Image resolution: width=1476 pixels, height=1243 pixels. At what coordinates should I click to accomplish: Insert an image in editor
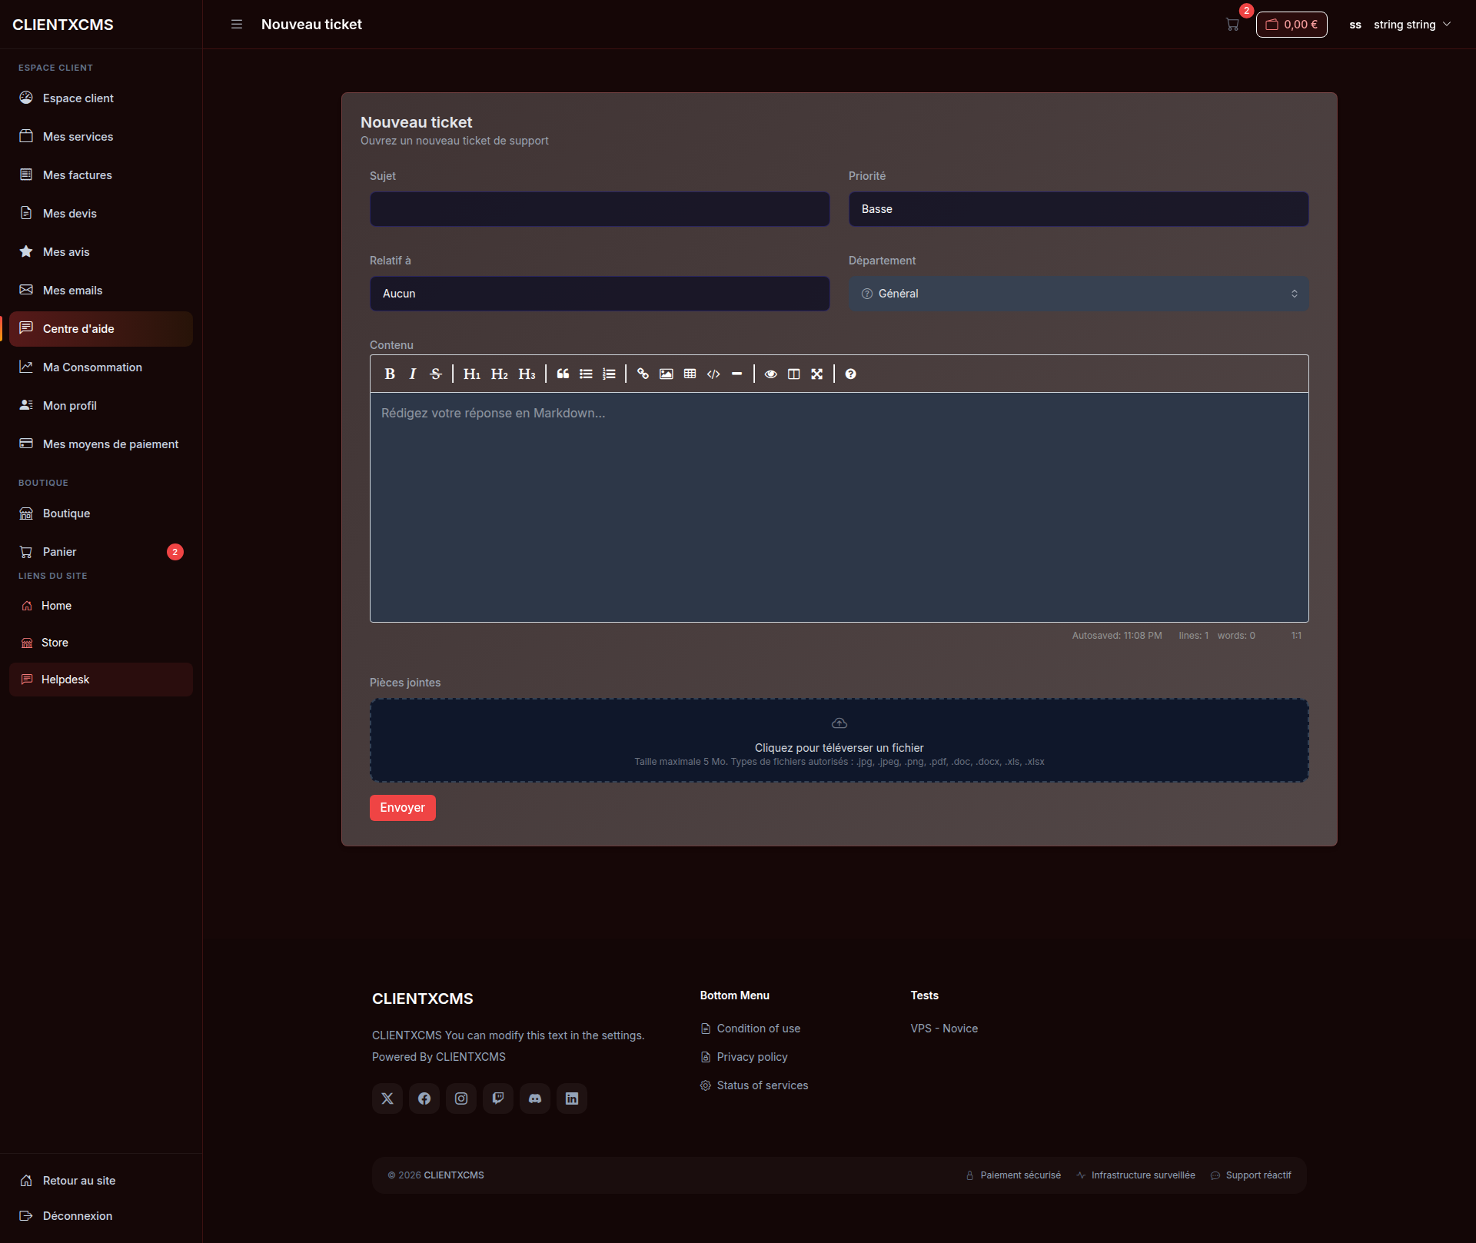click(x=667, y=374)
